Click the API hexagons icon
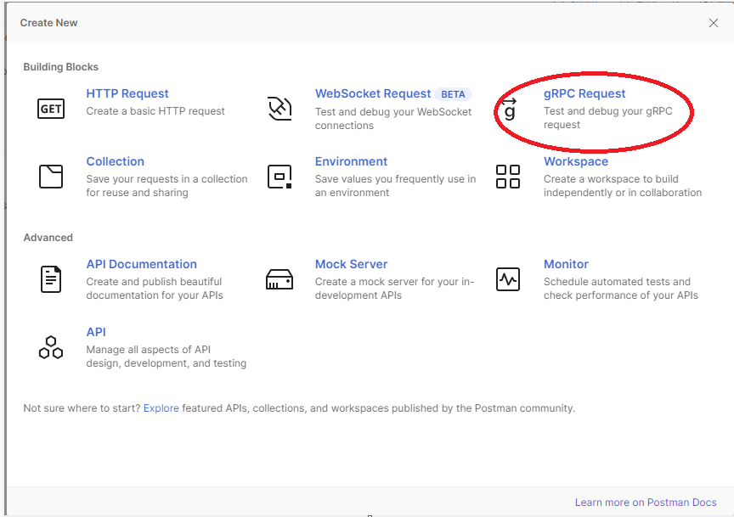This screenshot has height=517, width=734. (51, 347)
